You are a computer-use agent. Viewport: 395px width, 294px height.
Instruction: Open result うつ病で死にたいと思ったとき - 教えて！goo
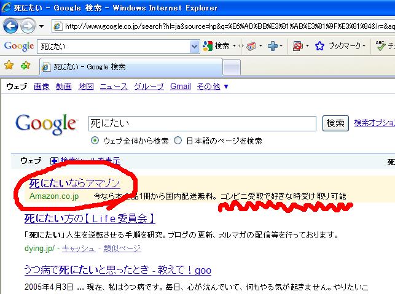[118, 270]
